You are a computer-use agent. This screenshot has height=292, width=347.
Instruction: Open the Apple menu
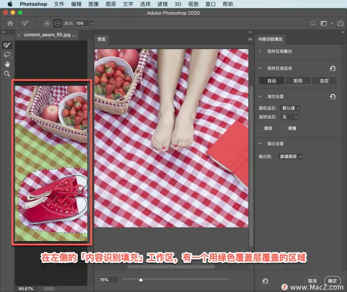pyautogui.click(x=10, y=4)
